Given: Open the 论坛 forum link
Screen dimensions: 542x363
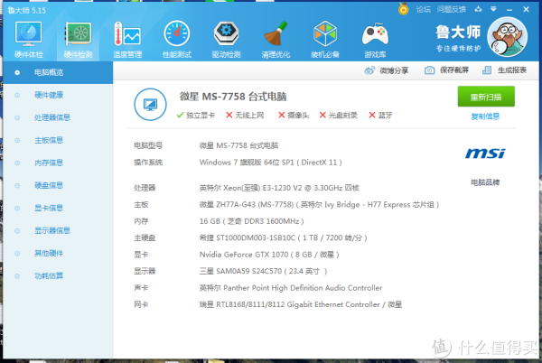Looking at the screenshot, I should [424, 9].
